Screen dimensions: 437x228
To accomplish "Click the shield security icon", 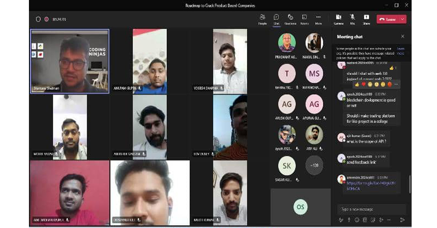I will pyautogui.click(x=38, y=19).
